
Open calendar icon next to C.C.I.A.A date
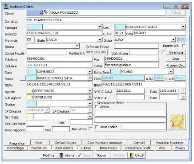tap(183, 90)
